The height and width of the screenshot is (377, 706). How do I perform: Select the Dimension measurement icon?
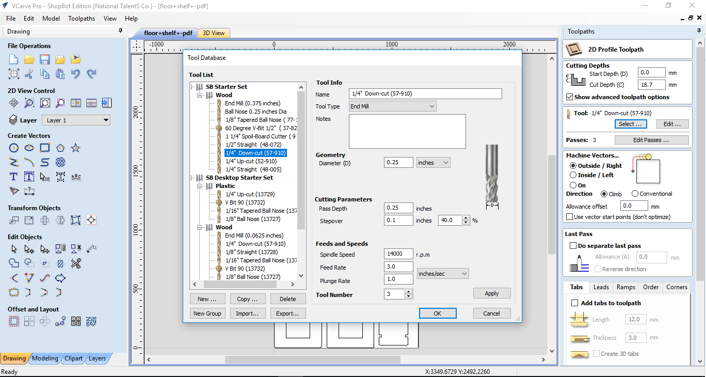click(x=29, y=191)
